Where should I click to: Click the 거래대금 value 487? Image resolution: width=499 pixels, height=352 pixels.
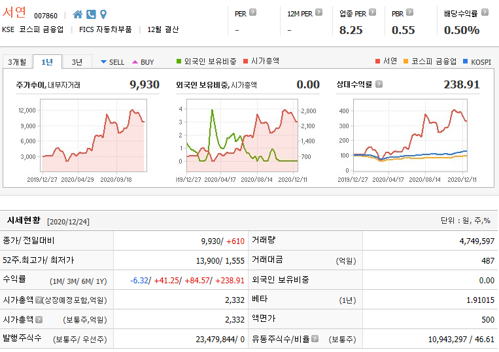coord(488,261)
